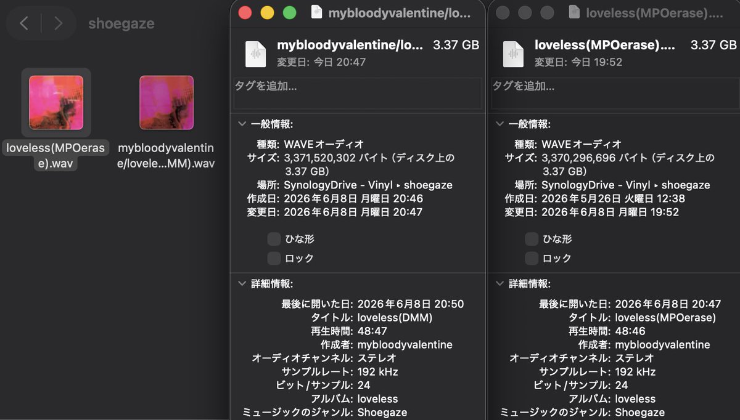Add tags in the mybloodyvalentine info window field
740x420 pixels.
coord(358,94)
